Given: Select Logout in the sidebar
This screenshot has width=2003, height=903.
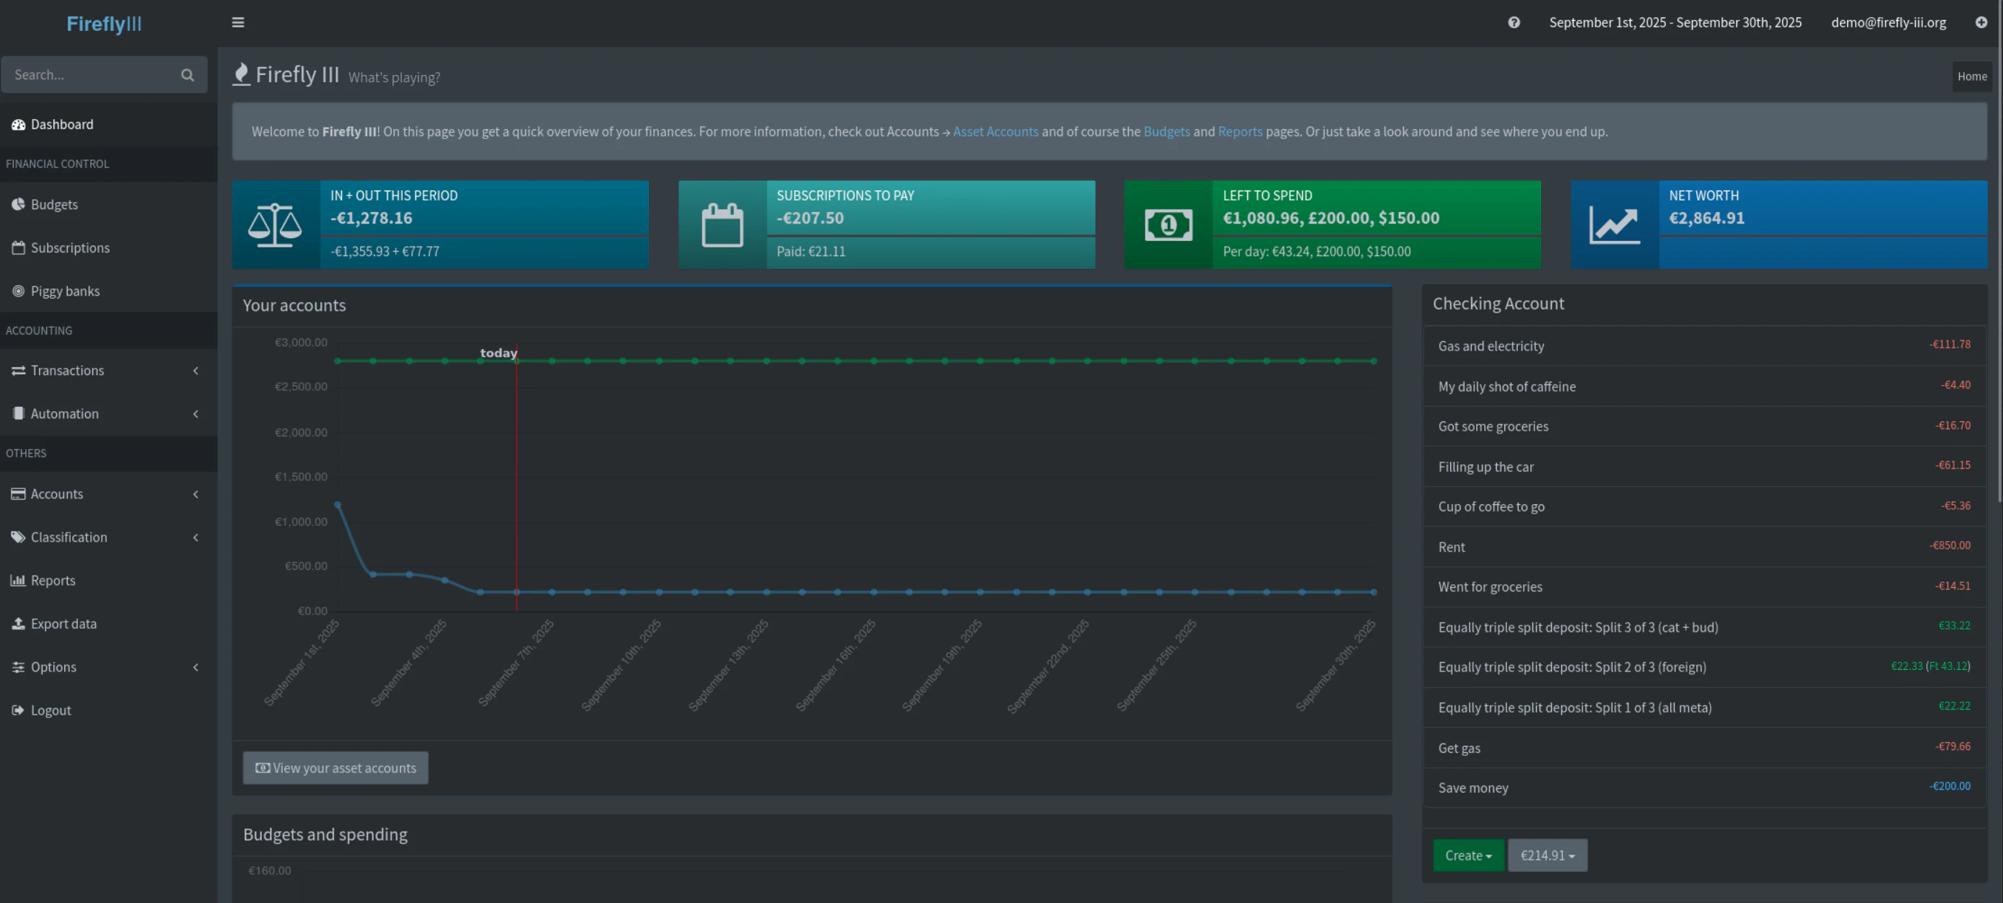Looking at the screenshot, I should coord(109,710).
